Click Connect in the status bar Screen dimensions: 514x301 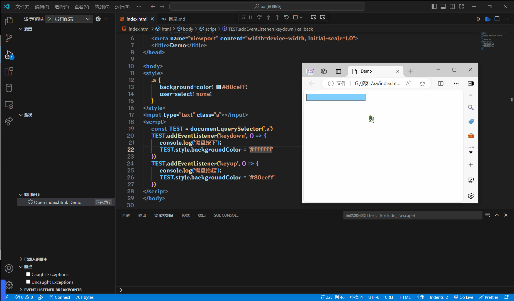click(60, 297)
